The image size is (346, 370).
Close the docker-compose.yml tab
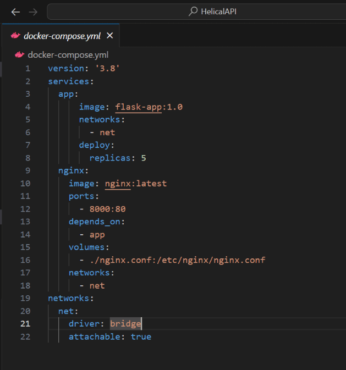point(110,36)
